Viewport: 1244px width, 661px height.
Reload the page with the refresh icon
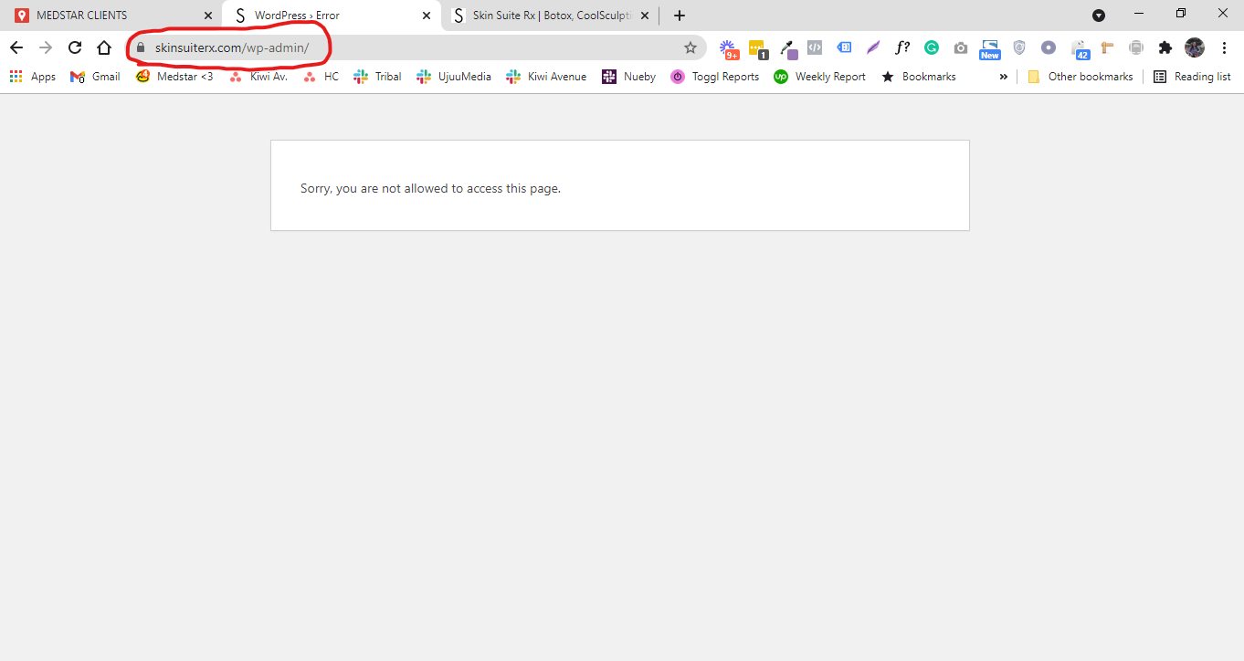pos(75,47)
